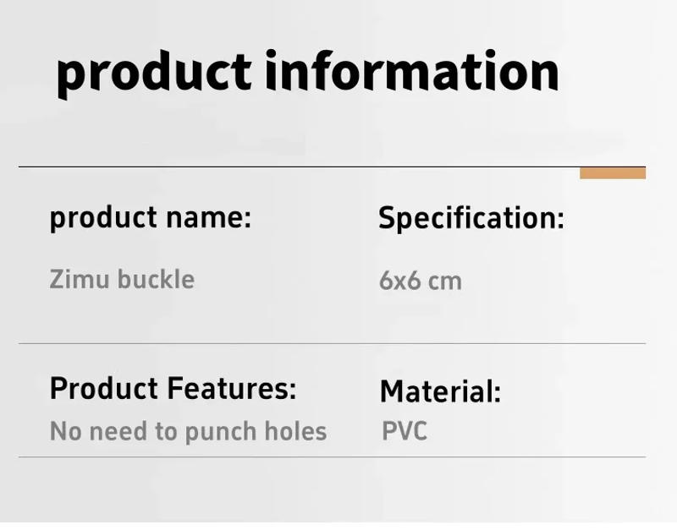The image size is (677, 530).
Task: Click the "cm" unit text
Action: [444, 281]
